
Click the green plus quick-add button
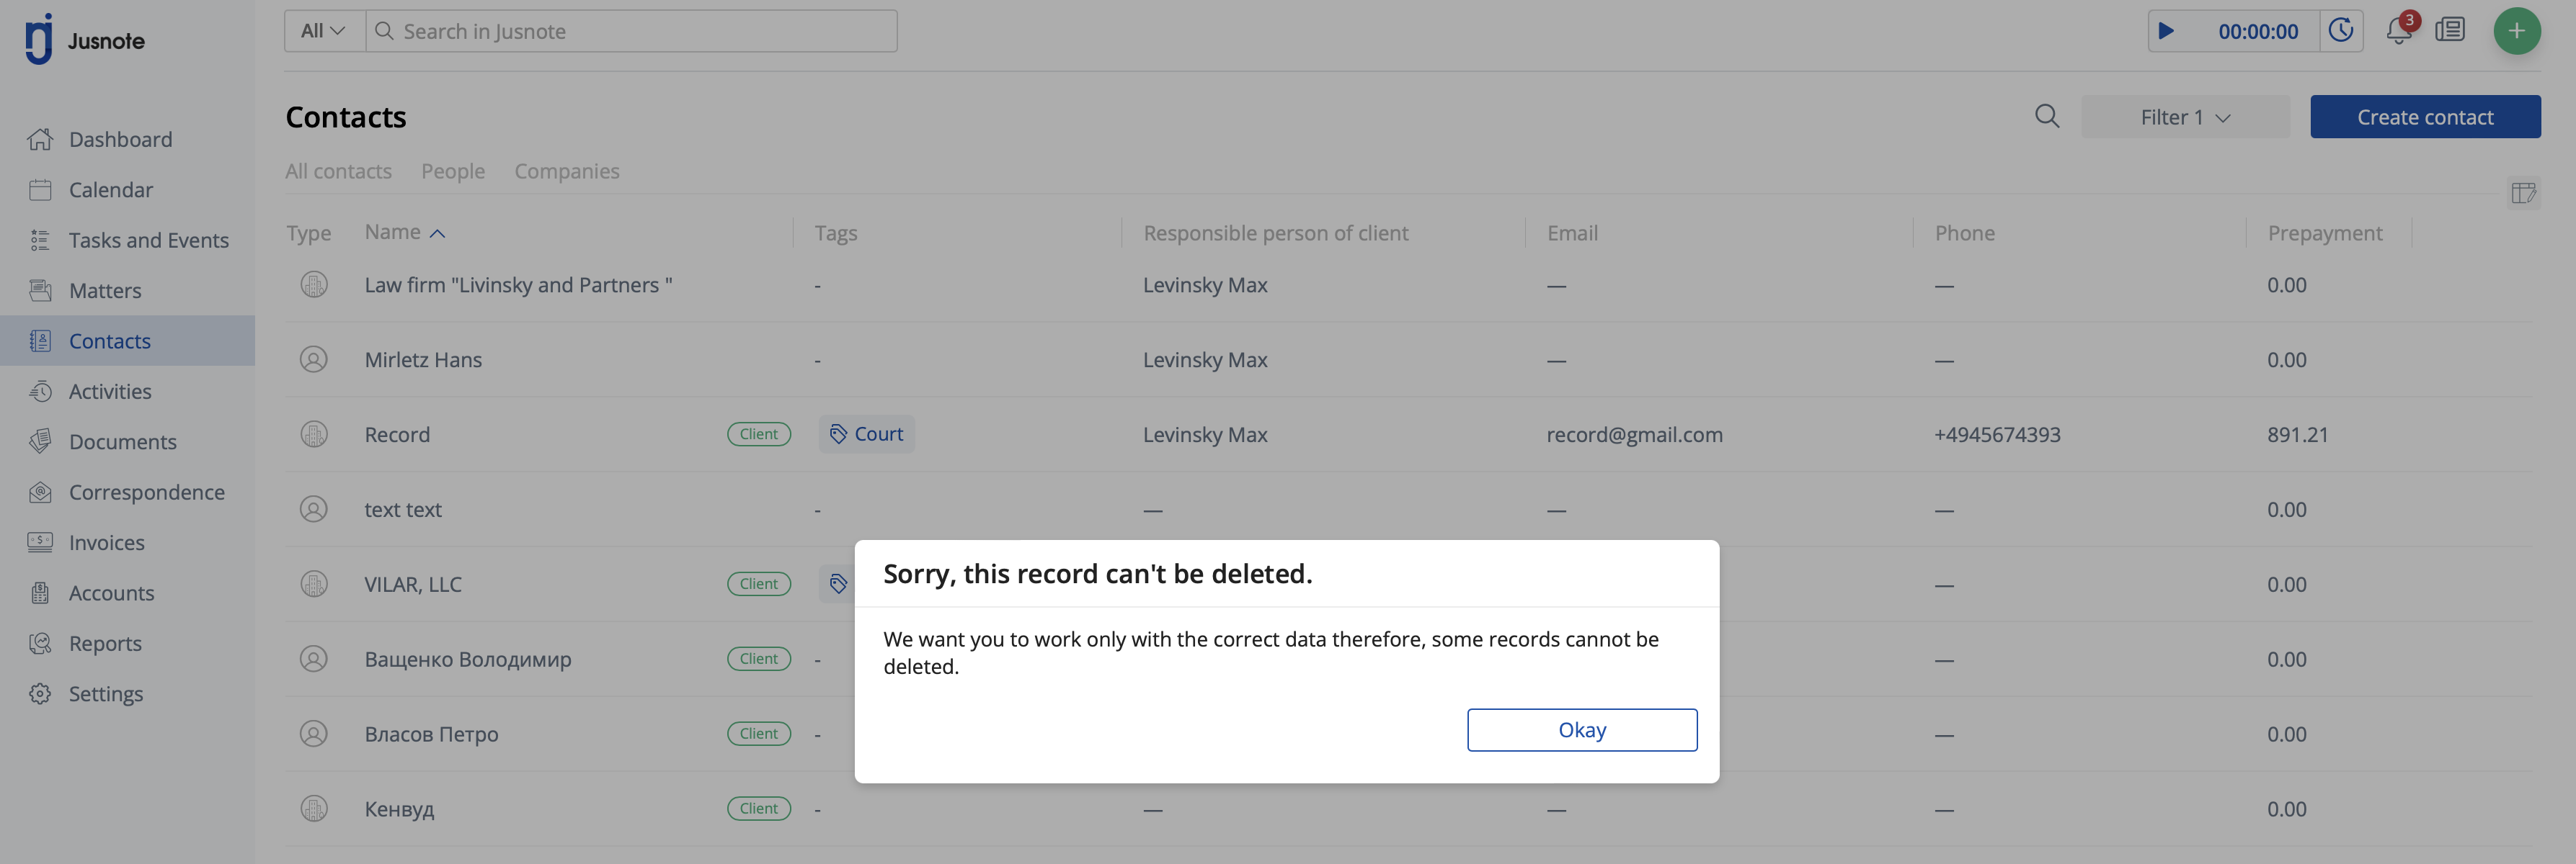click(2516, 31)
